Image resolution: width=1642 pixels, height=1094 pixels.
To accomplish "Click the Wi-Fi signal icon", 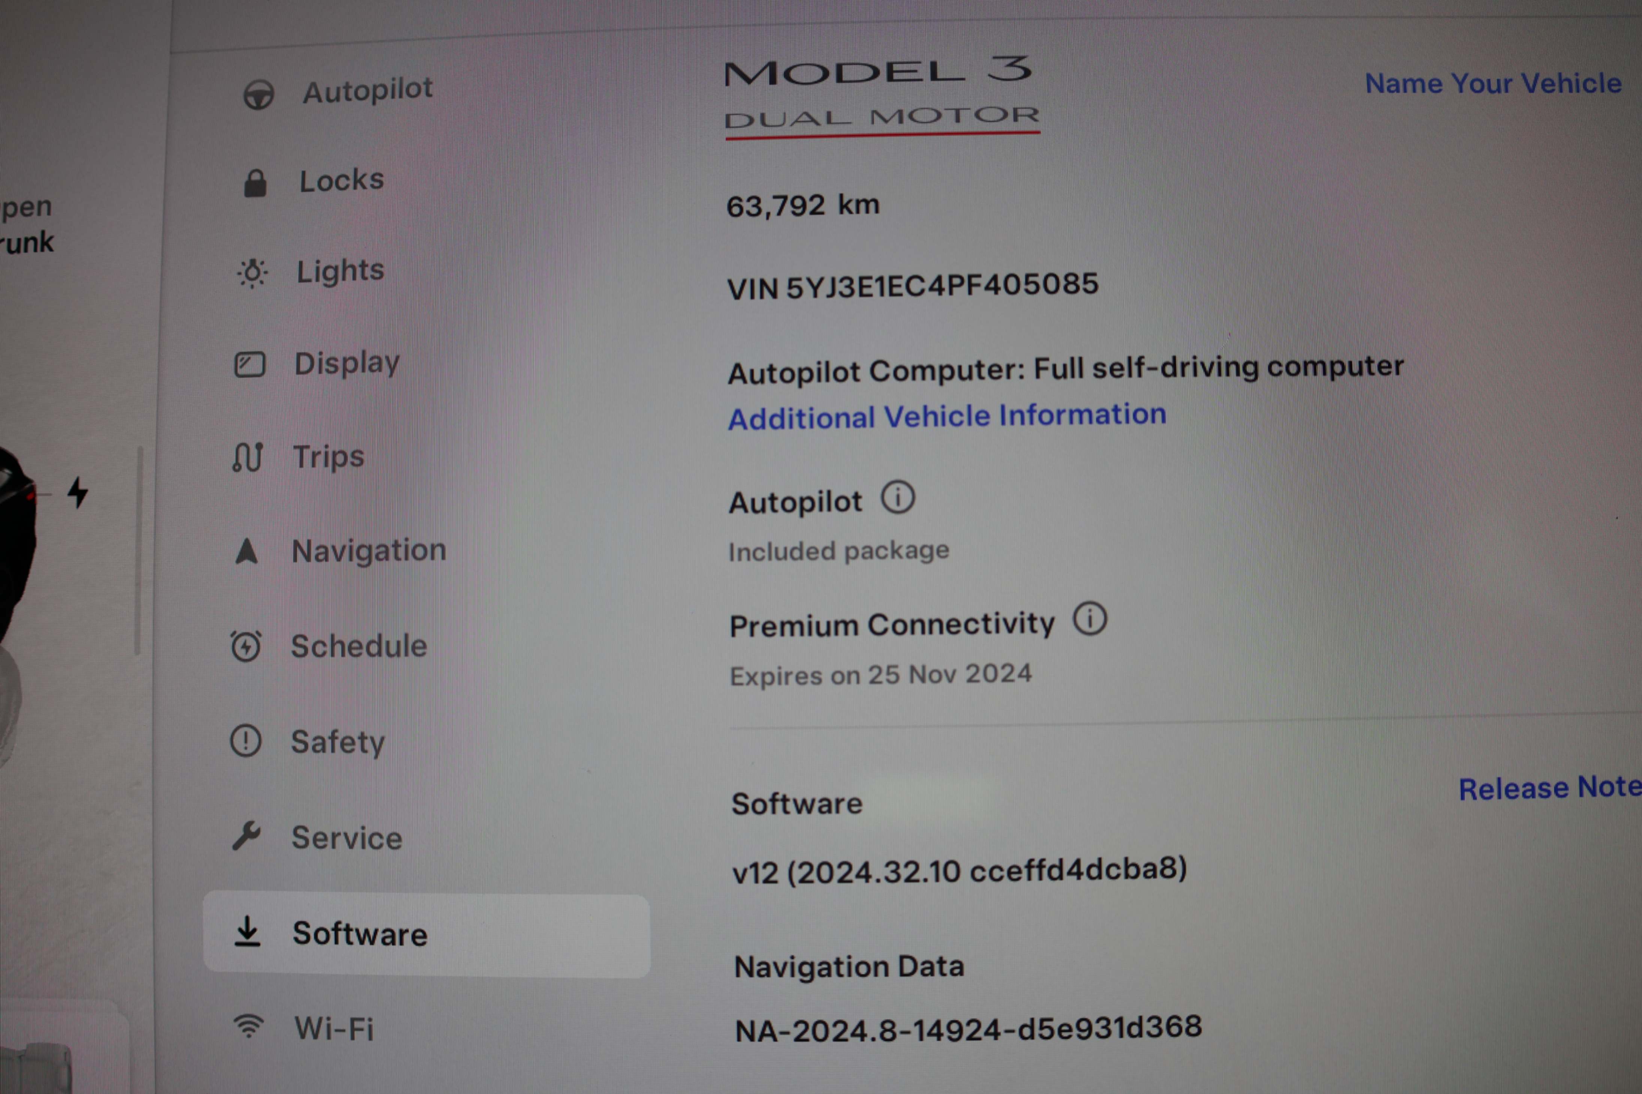I will pyautogui.click(x=248, y=1026).
